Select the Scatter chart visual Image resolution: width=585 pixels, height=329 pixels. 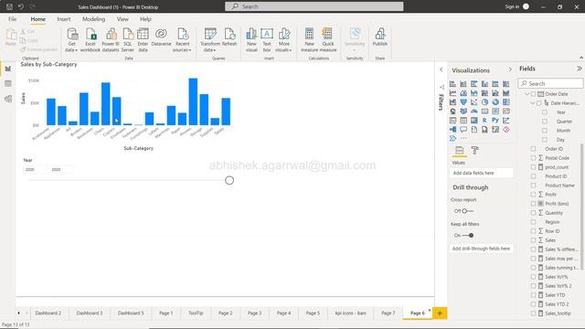[x=473, y=101]
